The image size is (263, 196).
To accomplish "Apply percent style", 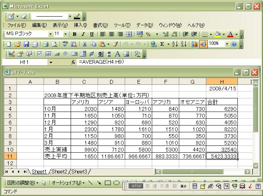I will tap(148, 34).
